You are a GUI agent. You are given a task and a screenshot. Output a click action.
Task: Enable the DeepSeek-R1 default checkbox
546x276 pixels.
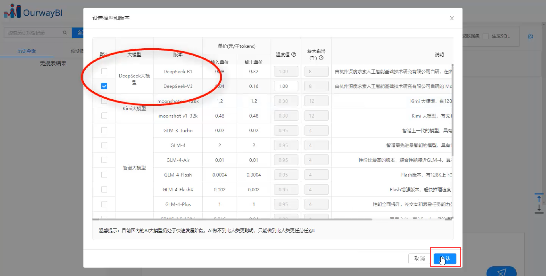tap(104, 71)
